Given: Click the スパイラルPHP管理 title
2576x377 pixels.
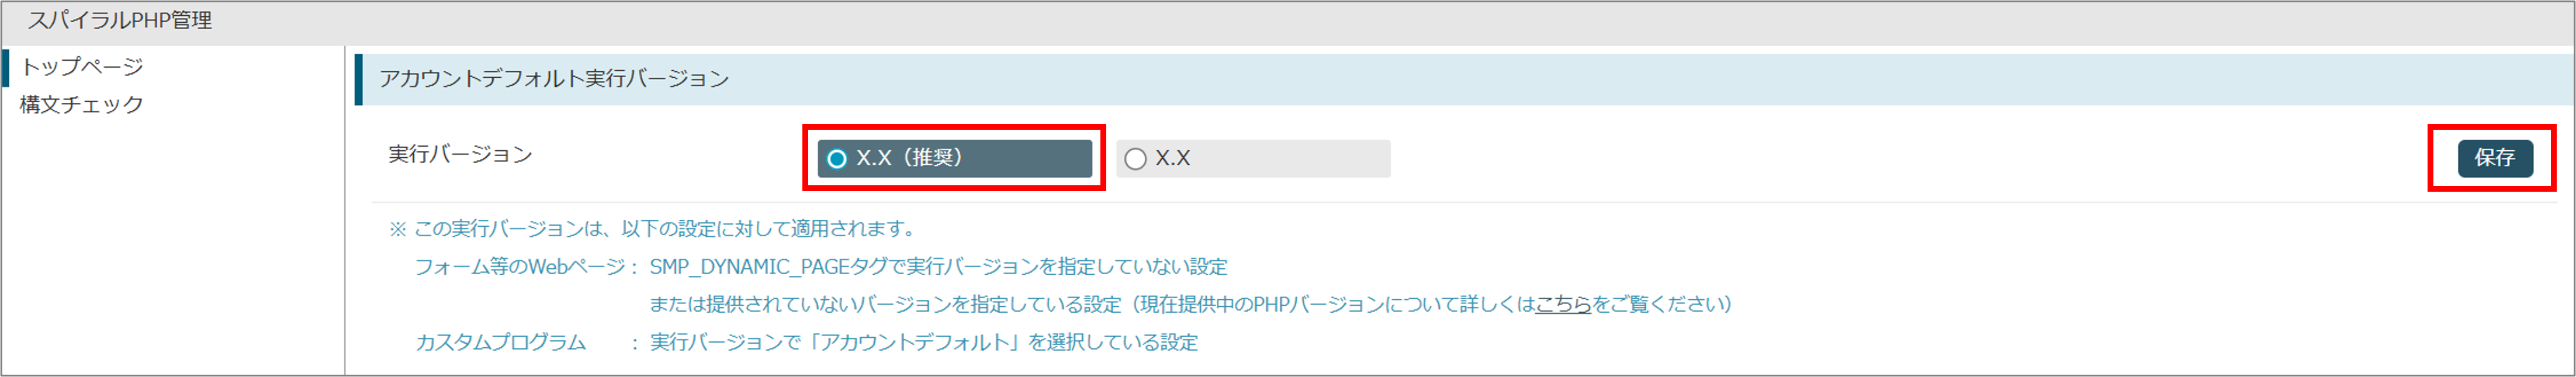Looking at the screenshot, I should point(119,21).
